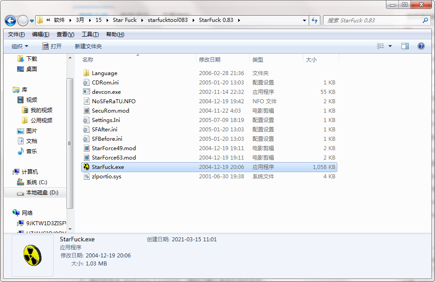This screenshot has height=282, width=435.
Task: Select the 我的视频 folder
Action: pyautogui.click(x=37, y=110)
